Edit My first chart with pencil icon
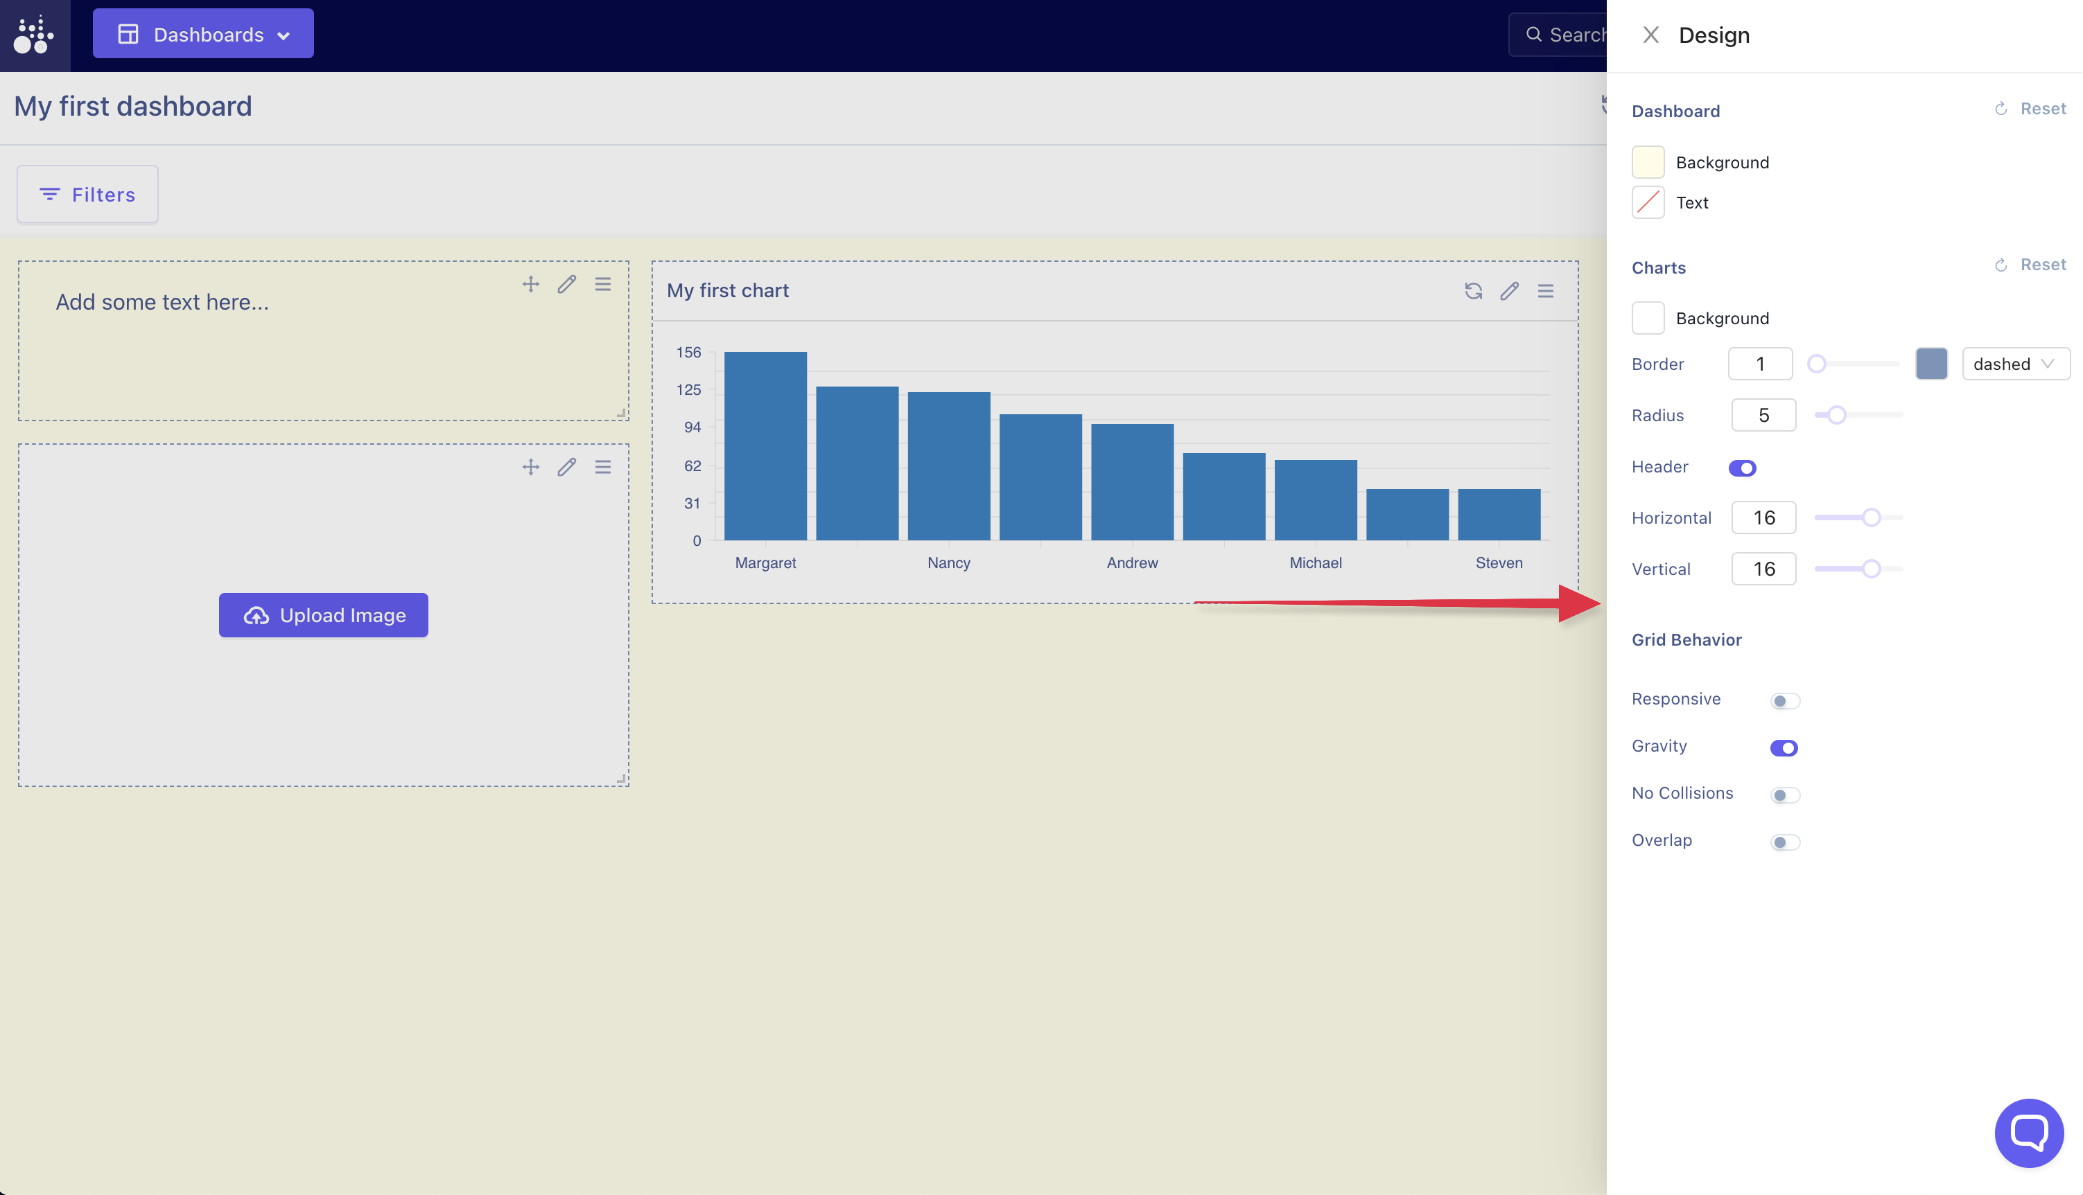 coord(1509,290)
